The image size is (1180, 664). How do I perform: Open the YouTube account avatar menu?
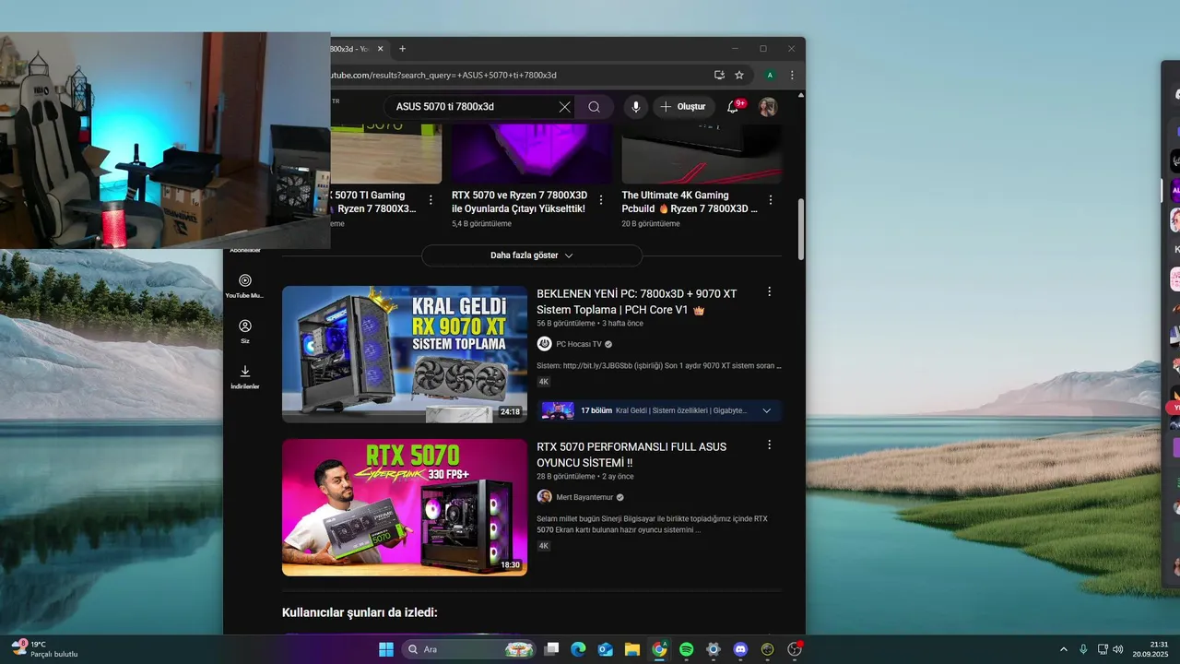[x=768, y=107]
